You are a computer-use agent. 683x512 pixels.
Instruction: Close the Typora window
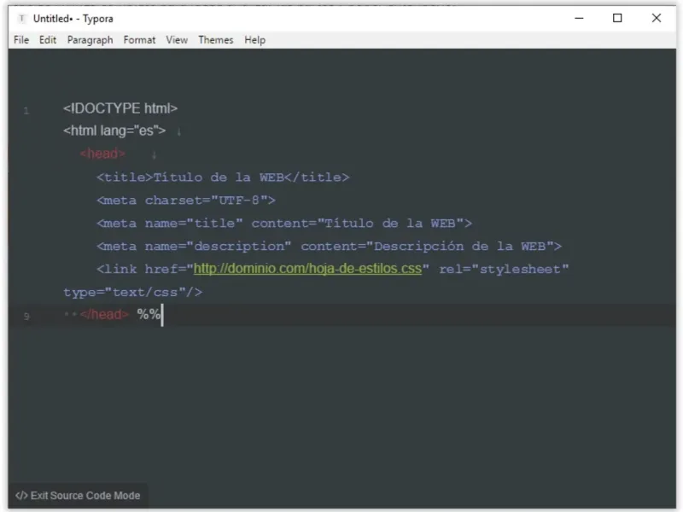[656, 18]
